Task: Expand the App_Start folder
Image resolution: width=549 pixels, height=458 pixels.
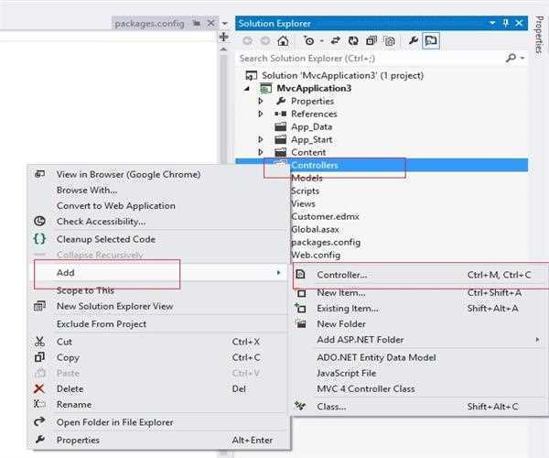Action: (x=261, y=139)
